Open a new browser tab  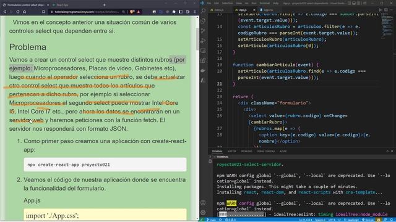[x=105, y=5]
